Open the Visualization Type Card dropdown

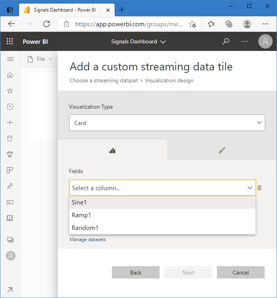click(x=167, y=123)
